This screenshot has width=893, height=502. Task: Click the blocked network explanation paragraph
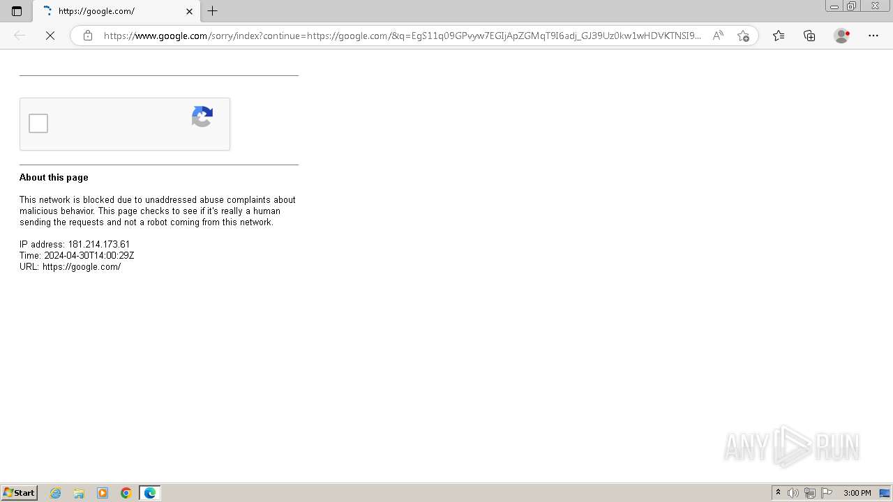coord(158,211)
